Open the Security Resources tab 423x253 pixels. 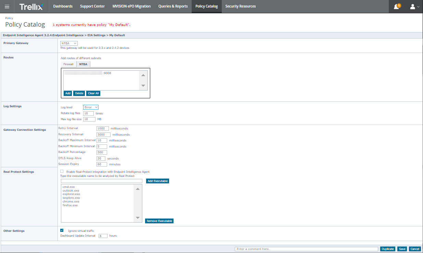[240, 6]
